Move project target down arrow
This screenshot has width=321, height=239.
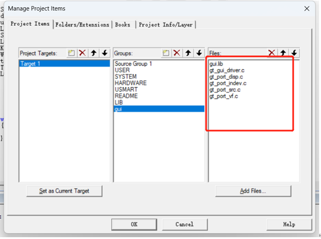(105, 53)
